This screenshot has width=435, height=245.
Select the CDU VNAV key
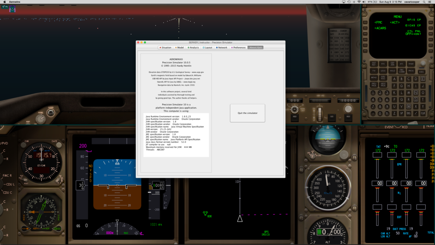point(411,64)
